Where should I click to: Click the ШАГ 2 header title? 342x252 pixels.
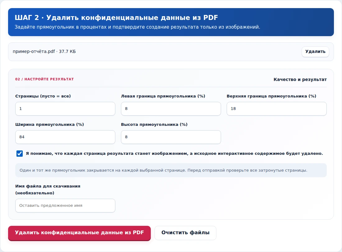click(x=116, y=17)
